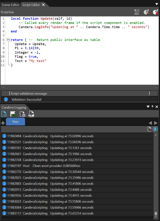
Task: Open the Candera Logging panel dropdown arrow
Action: [148, 107]
